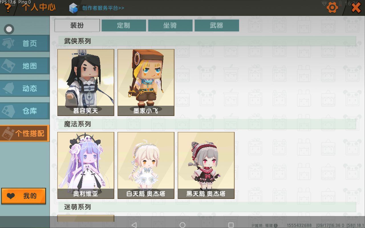Open the 武器 tab
The width and height of the screenshot is (365, 228).
coord(217,25)
